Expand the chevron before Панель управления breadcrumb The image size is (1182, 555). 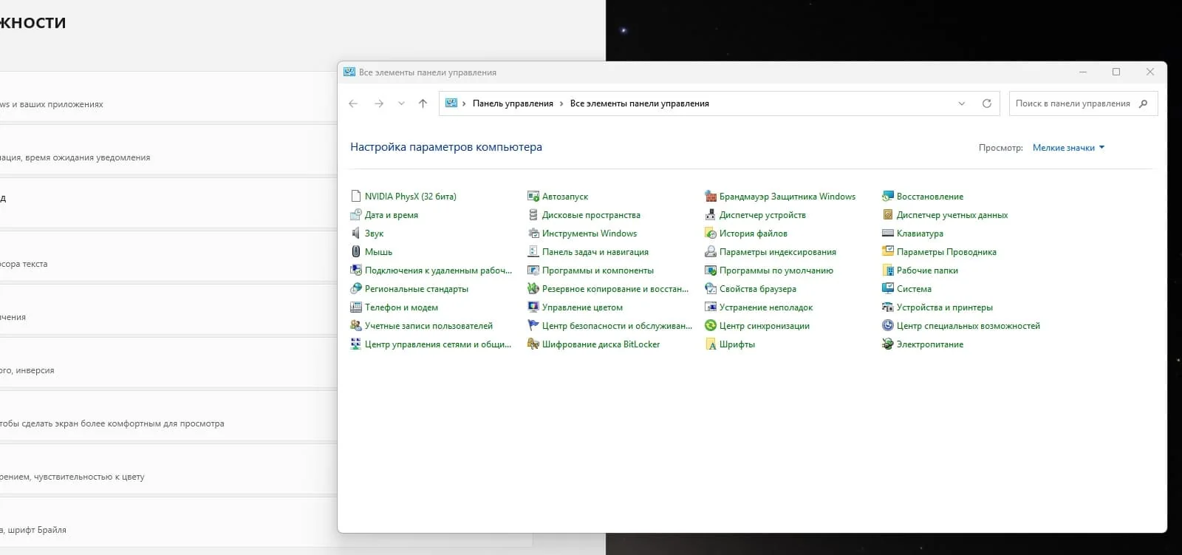(464, 103)
